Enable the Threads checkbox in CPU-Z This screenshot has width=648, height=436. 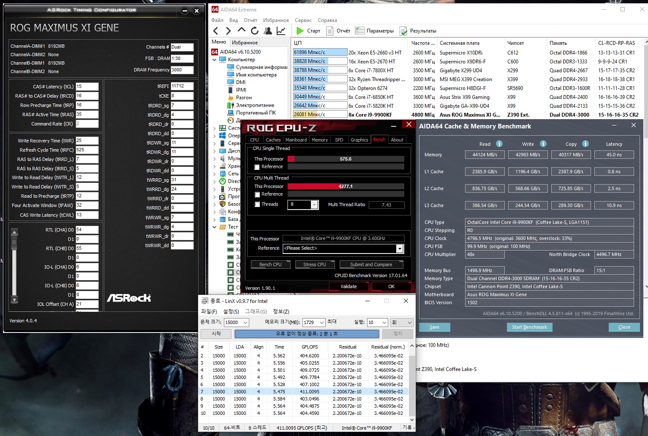point(257,204)
